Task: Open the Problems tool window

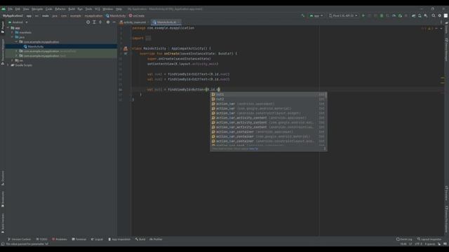Action: coord(59,239)
